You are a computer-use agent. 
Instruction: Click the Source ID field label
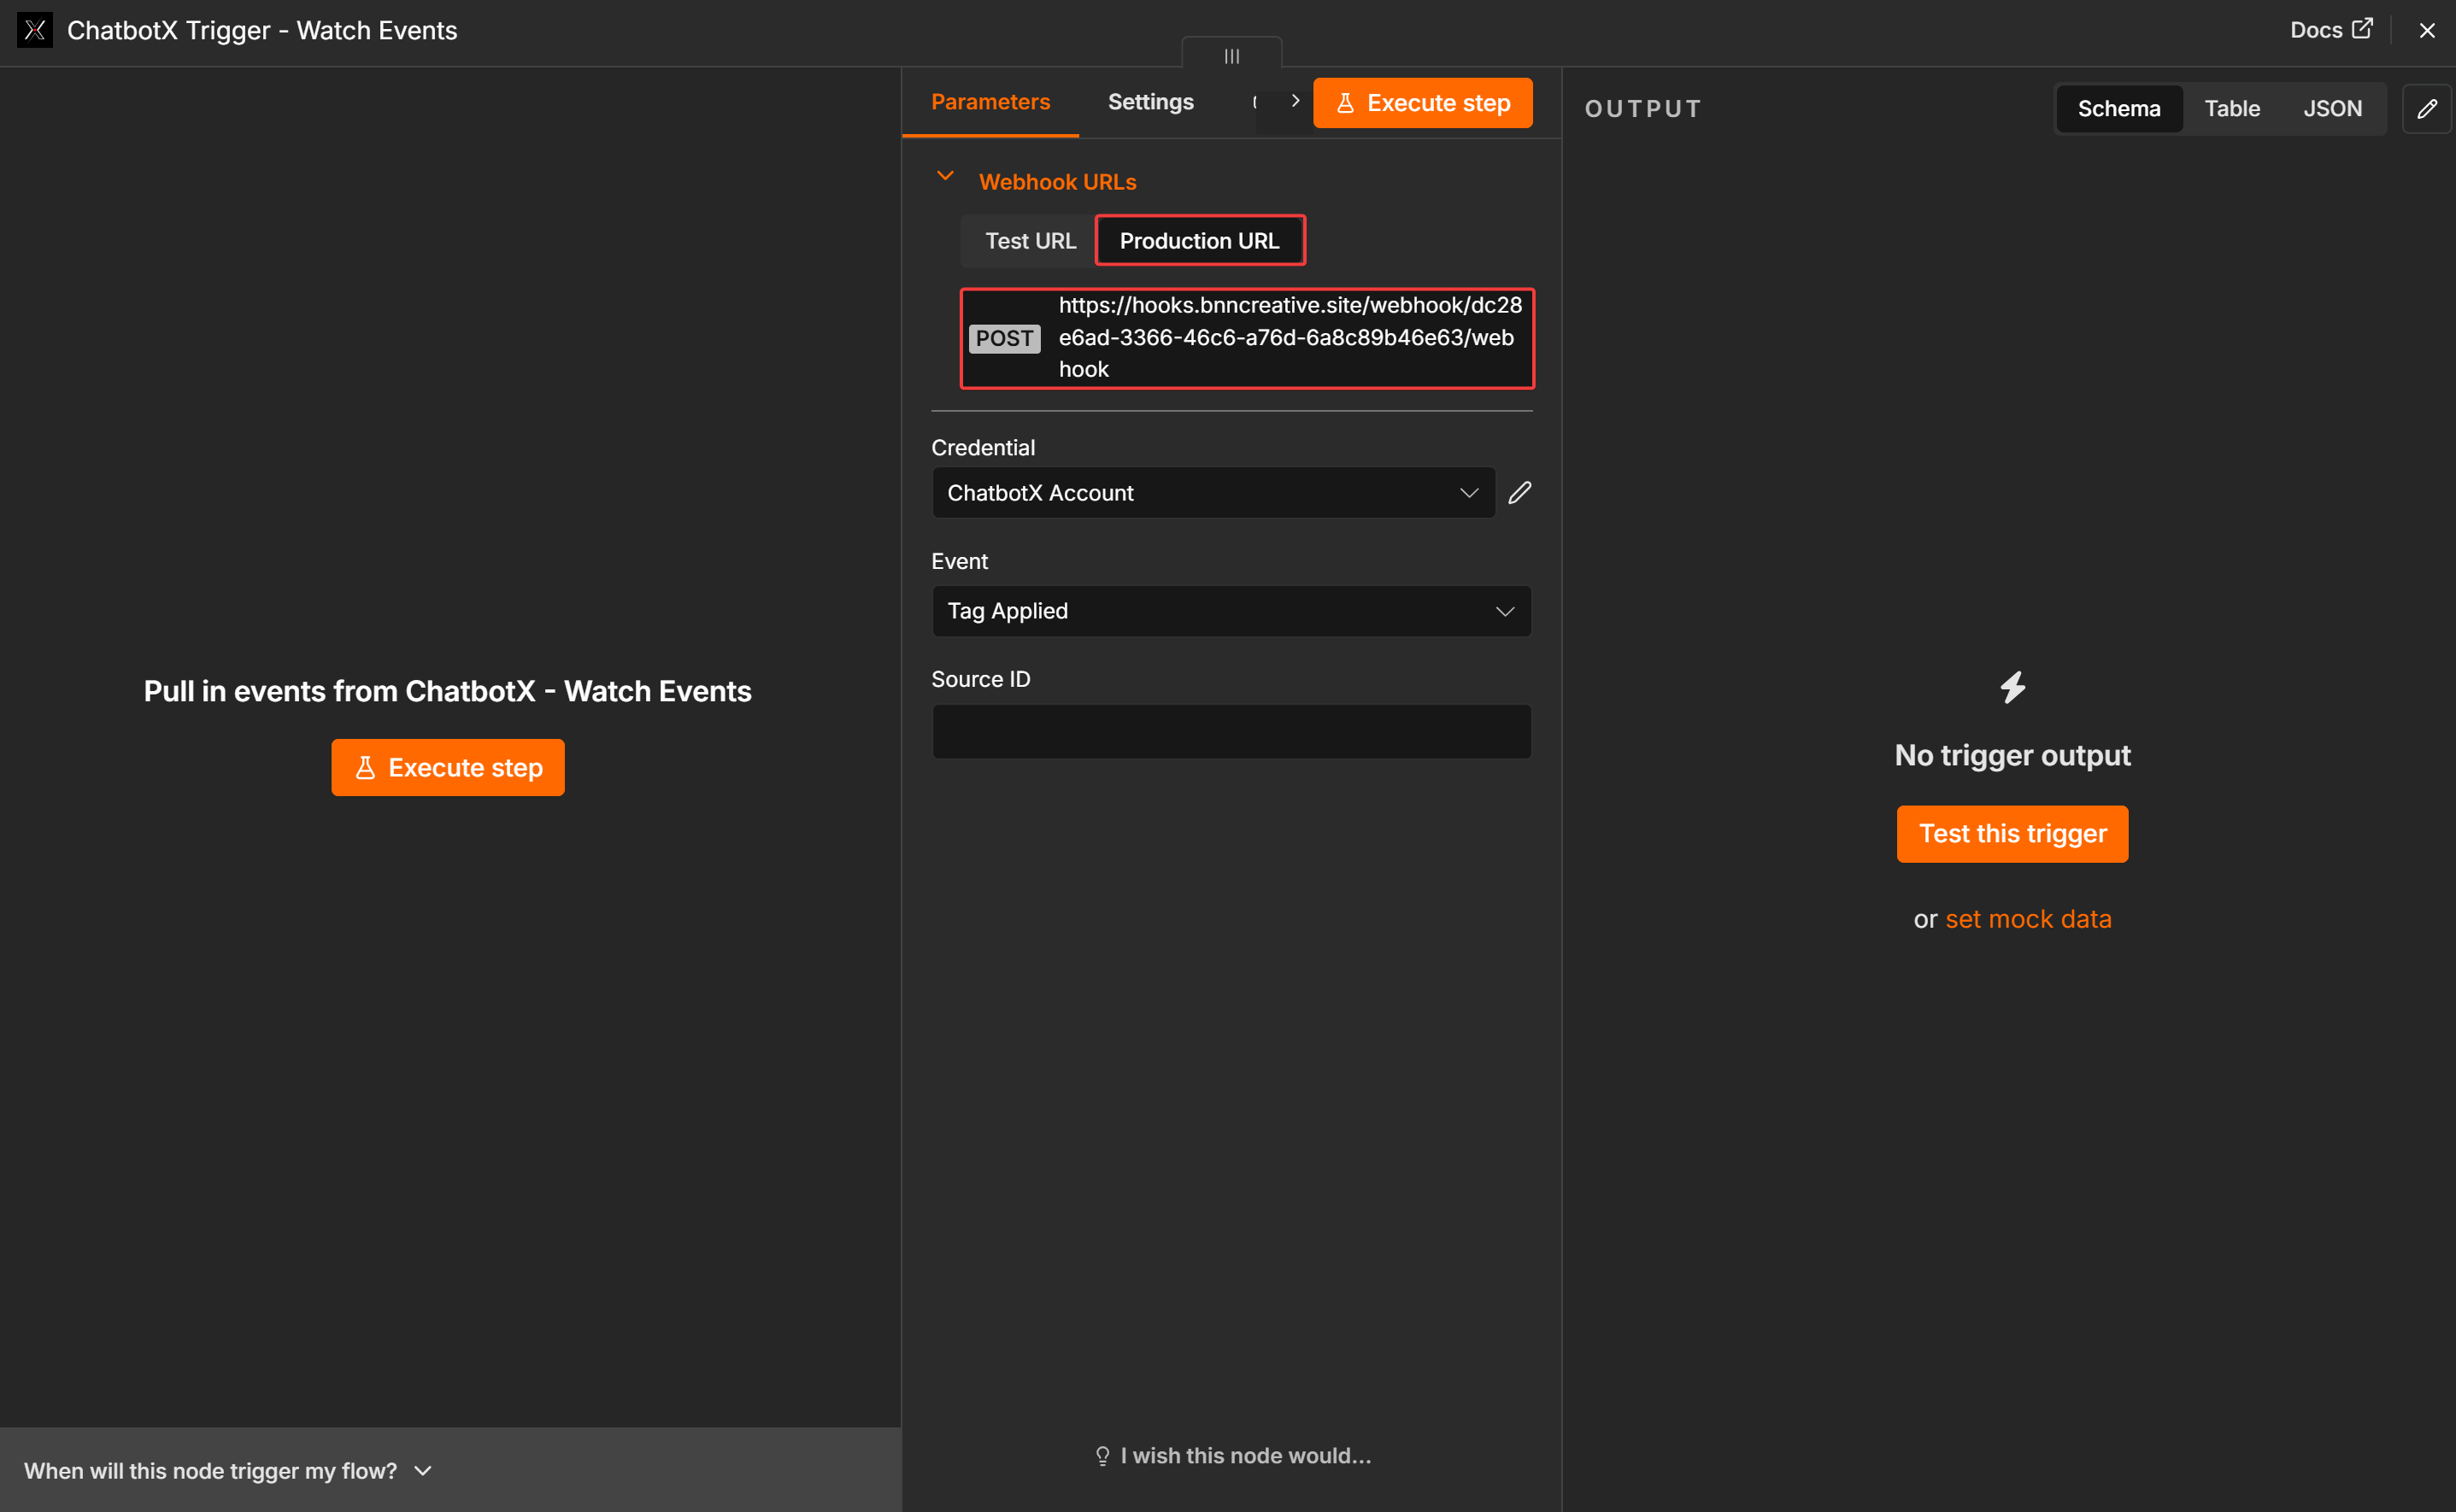980,679
